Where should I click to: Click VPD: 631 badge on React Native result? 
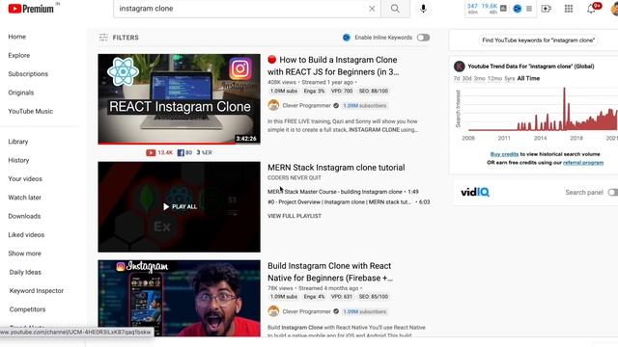point(341,297)
